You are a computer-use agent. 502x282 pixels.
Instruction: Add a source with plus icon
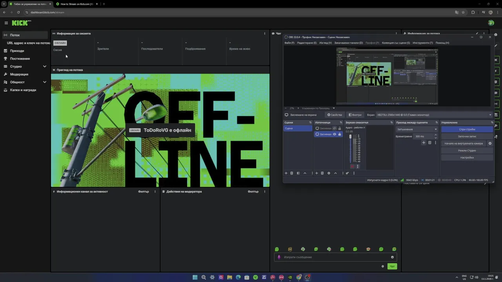(316, 173)
